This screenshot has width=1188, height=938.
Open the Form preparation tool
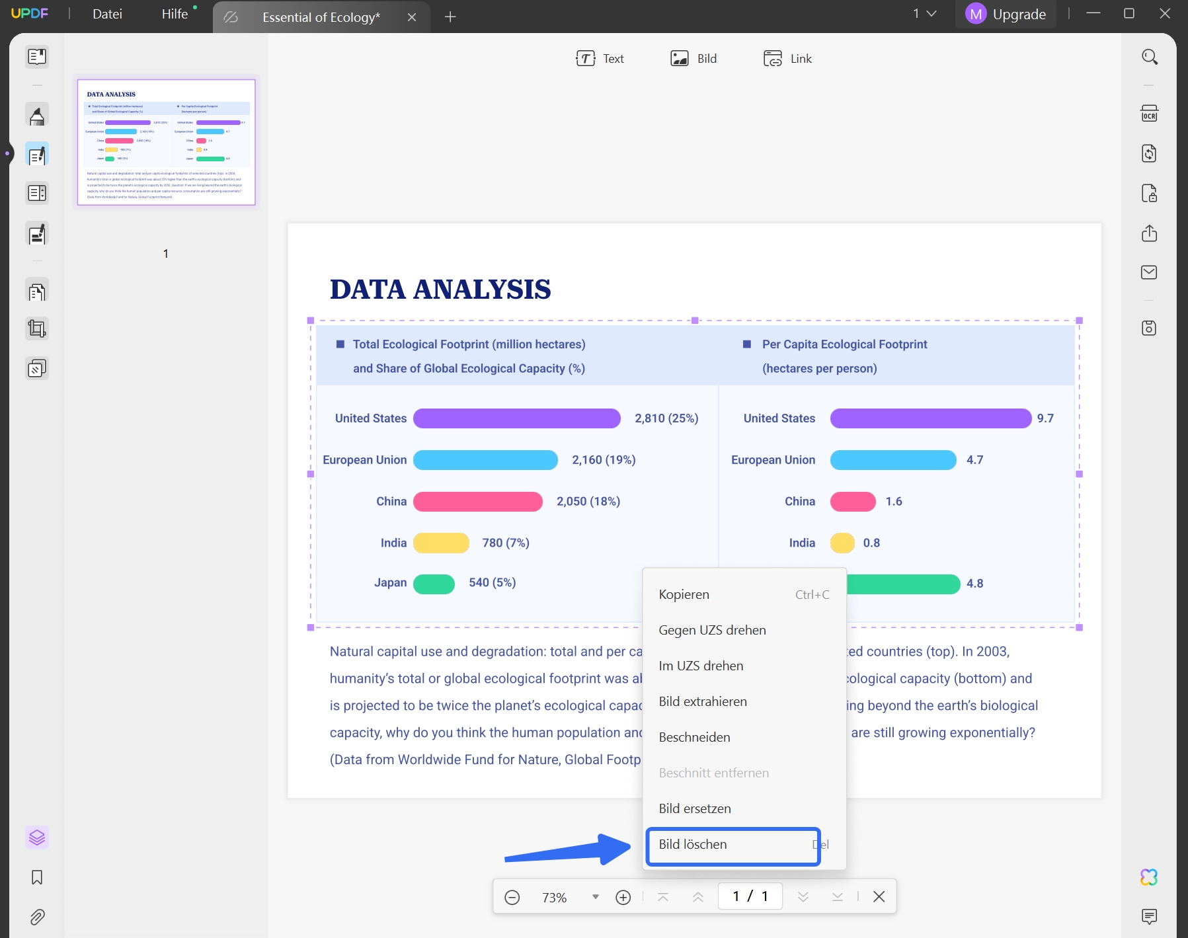tap(37, 193)
